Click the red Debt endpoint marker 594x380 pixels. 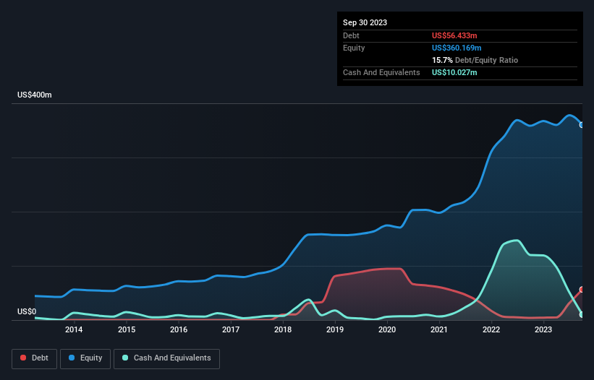582,290
